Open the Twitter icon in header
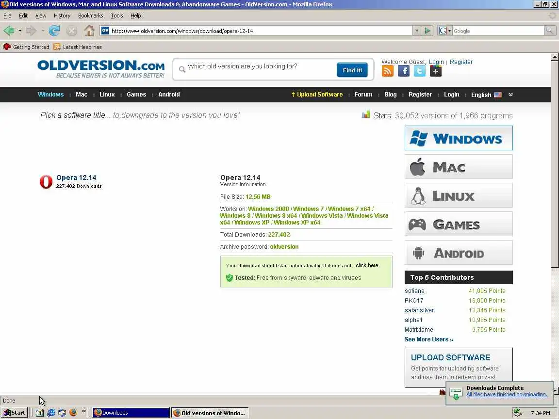The image size is (559, 419). click(420, 71)
